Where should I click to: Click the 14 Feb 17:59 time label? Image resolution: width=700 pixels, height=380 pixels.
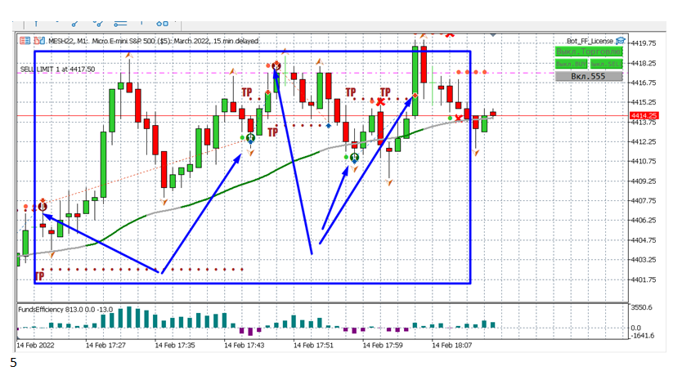[x=382, y=345]
